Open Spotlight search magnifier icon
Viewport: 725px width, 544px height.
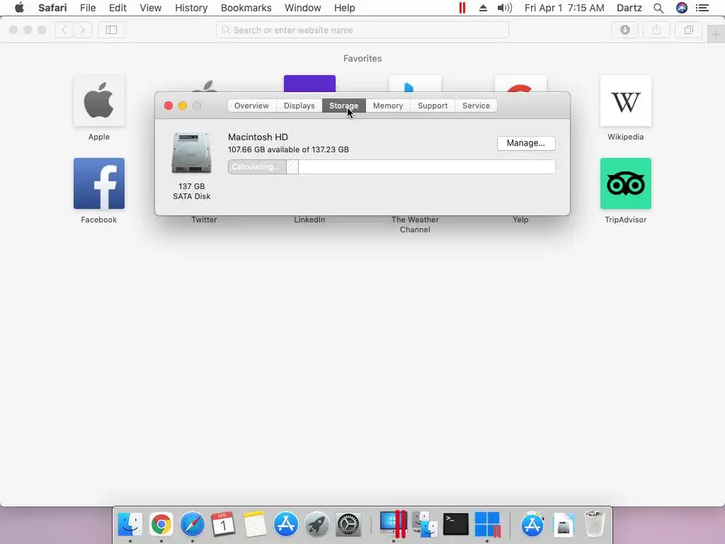658,8
